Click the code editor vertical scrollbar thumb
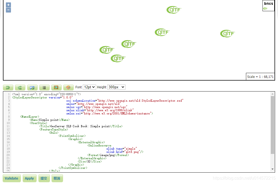The height and width of the screenshot is (183, 278). click(x=272, y=125)
